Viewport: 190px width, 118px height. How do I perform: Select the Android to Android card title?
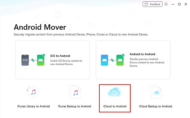pyautogui.click(x=142, y=54)
